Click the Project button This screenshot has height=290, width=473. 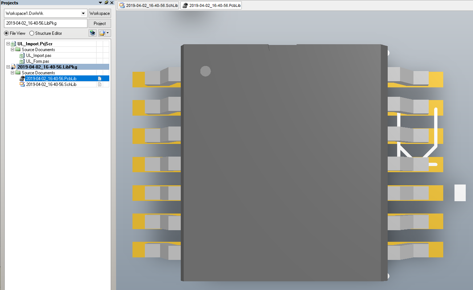pos(99,23)
